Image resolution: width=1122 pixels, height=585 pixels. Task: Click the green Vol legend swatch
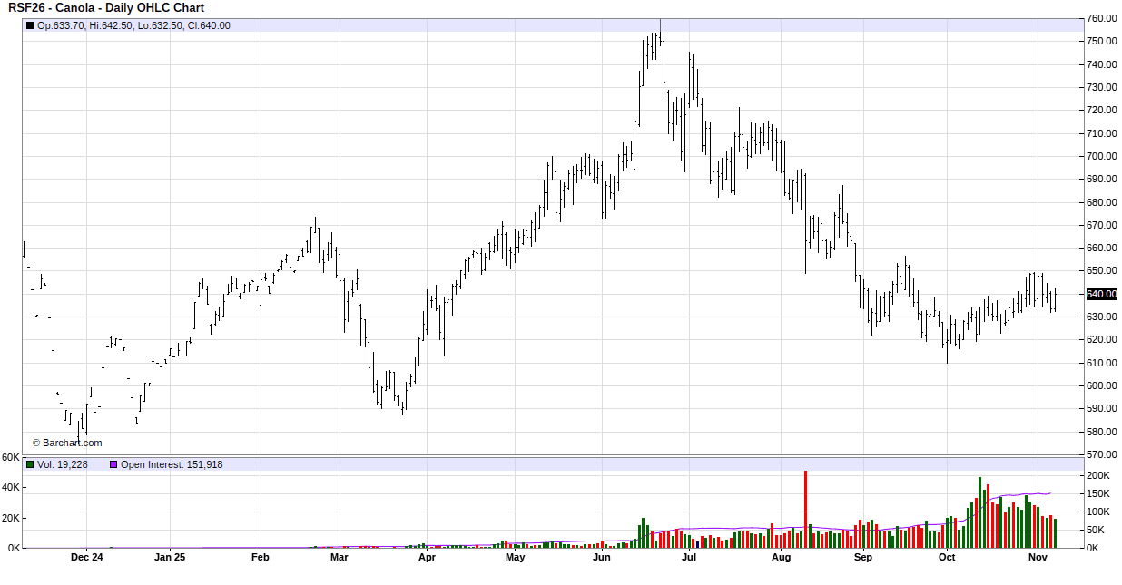tap(30, 464)
